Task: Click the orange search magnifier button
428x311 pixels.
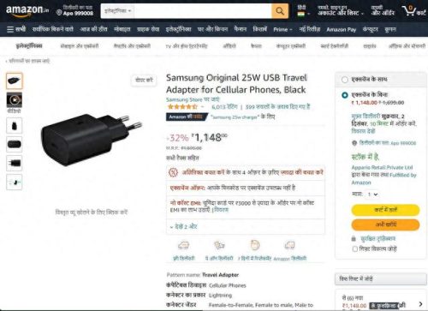Action: click(x=280, y=11)
